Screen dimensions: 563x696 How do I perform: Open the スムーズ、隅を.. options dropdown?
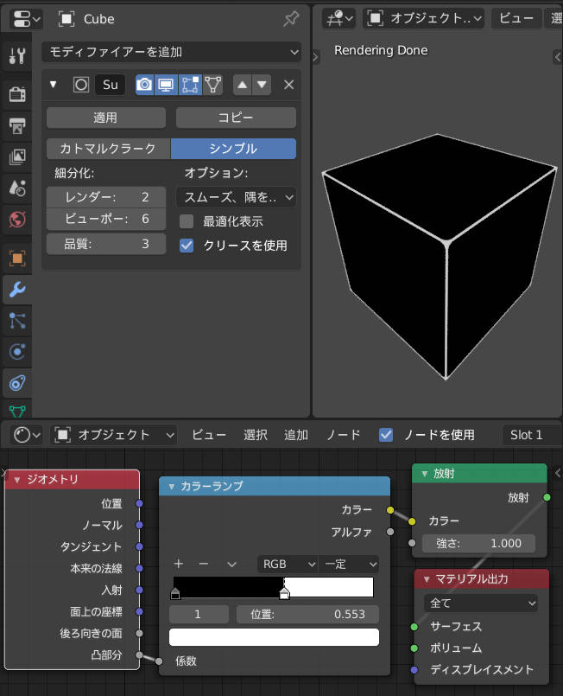(x=237, y=197)
